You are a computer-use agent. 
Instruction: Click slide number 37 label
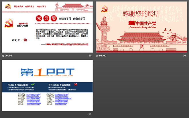[x=90, y=114]
